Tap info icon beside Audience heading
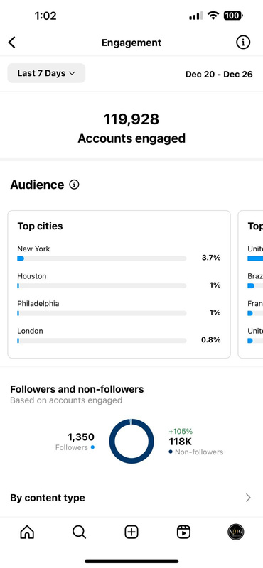This screenshot has width=263, height=568. click(x=74, y=185)
